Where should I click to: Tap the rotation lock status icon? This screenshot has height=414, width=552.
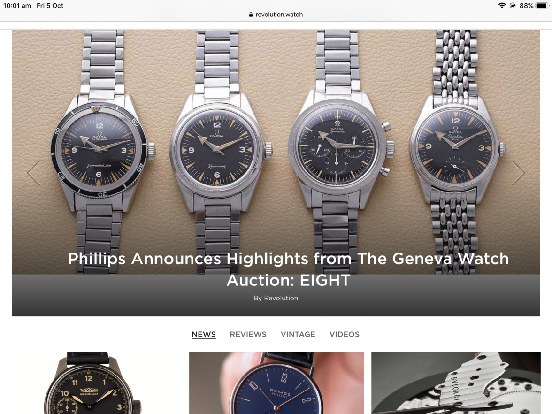tap(513, 6)
